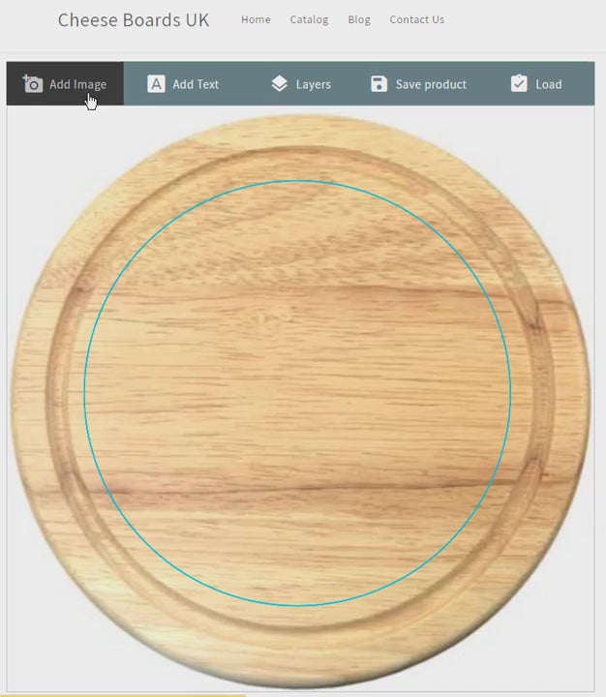This screenshot has height=697, width=606.
Task: Click the camera icon for Add Image
Action: tap(33, 83)
